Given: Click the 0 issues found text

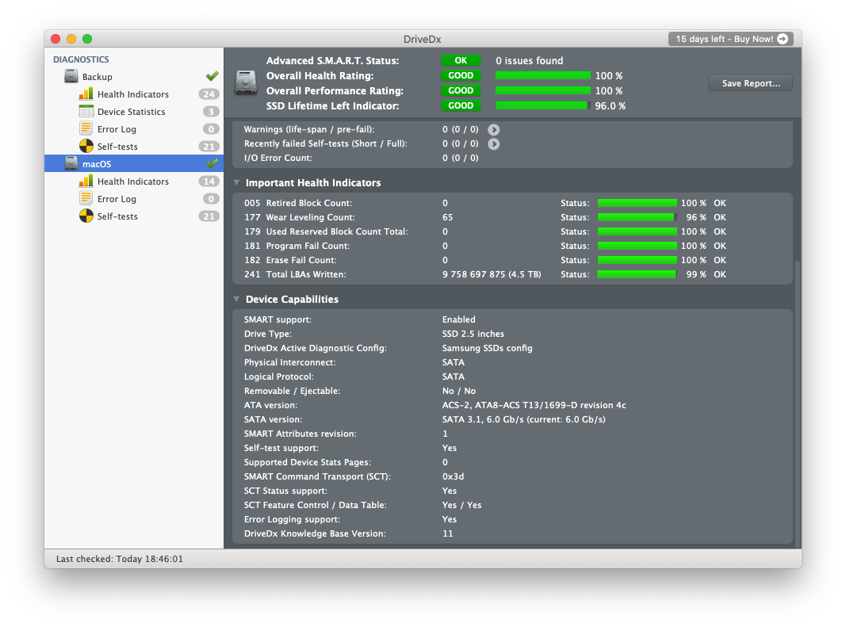Looking at the screenshot, I should click(x=530, y=60).
